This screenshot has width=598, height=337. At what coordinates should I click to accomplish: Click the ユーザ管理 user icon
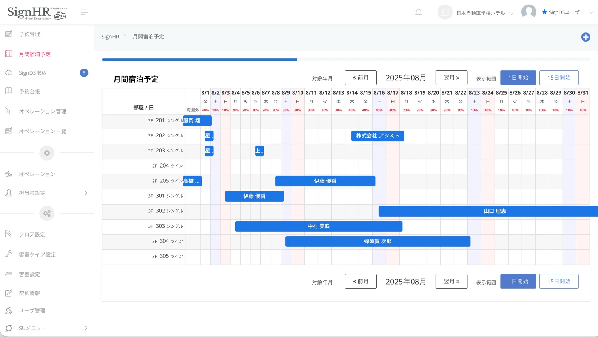click(x=9, y=310)
